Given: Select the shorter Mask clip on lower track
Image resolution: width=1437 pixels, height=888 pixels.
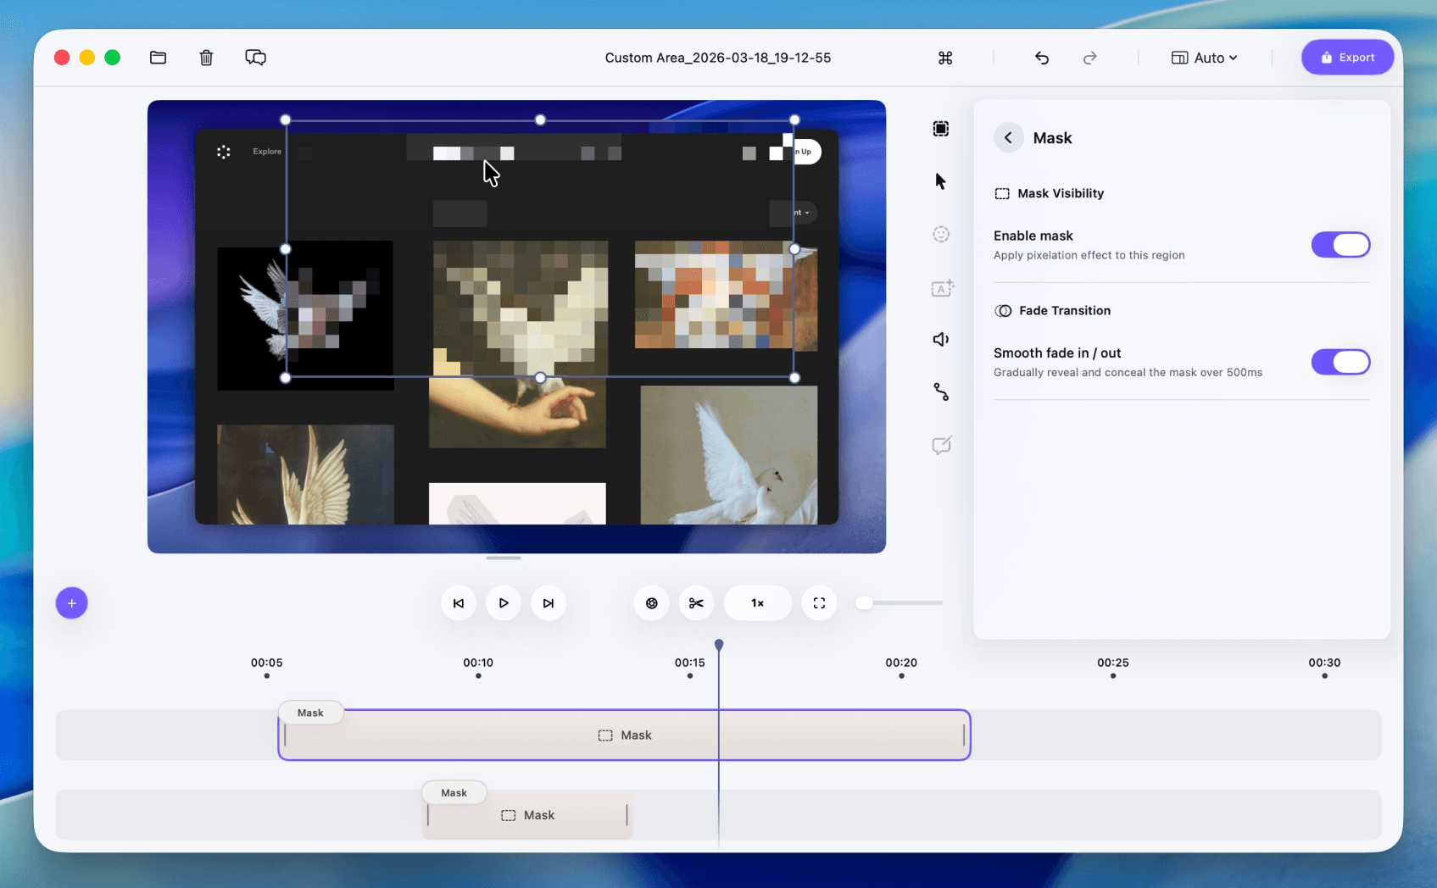Looking at the screenshot, I should click(527, 816).
